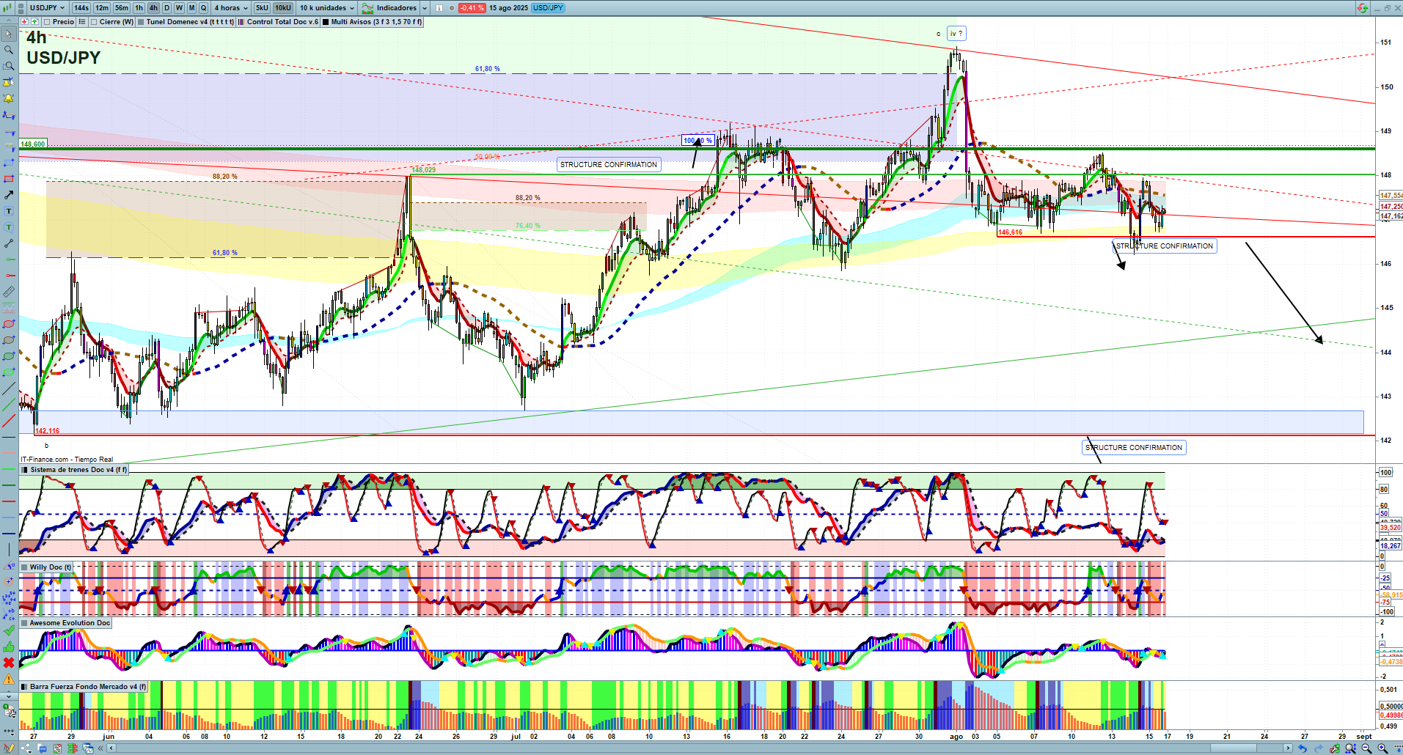Click the 'iv ?' wave label

coord(956,34)
